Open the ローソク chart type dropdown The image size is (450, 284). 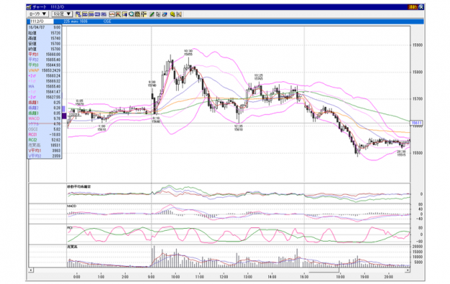[38, 14]
